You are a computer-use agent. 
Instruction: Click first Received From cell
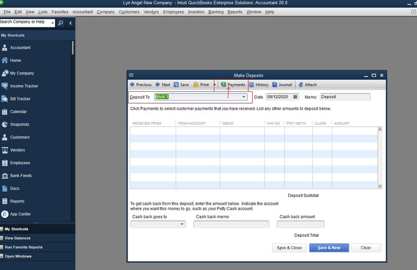click(x=153, y=131)
